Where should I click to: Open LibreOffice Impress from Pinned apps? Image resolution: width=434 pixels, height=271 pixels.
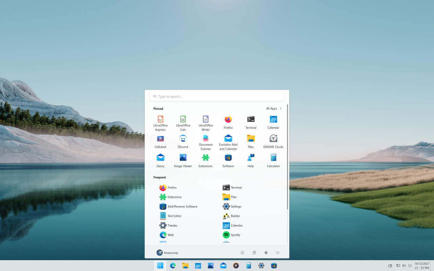tap(160, 123)
